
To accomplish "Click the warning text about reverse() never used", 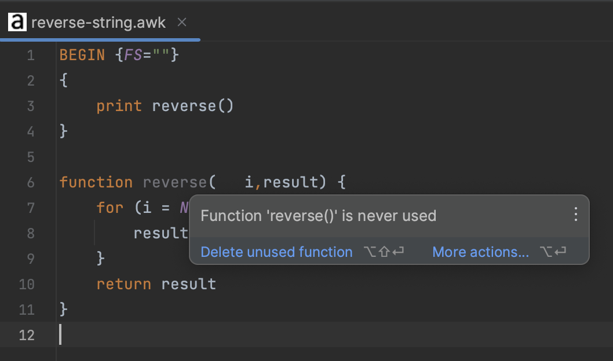I will [318, 216].
